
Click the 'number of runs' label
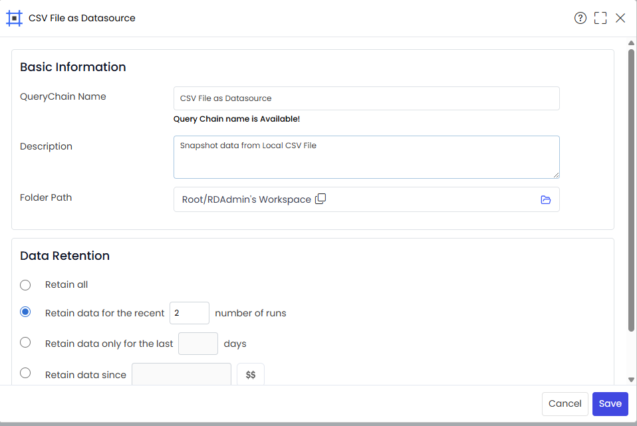coord(250,313)
